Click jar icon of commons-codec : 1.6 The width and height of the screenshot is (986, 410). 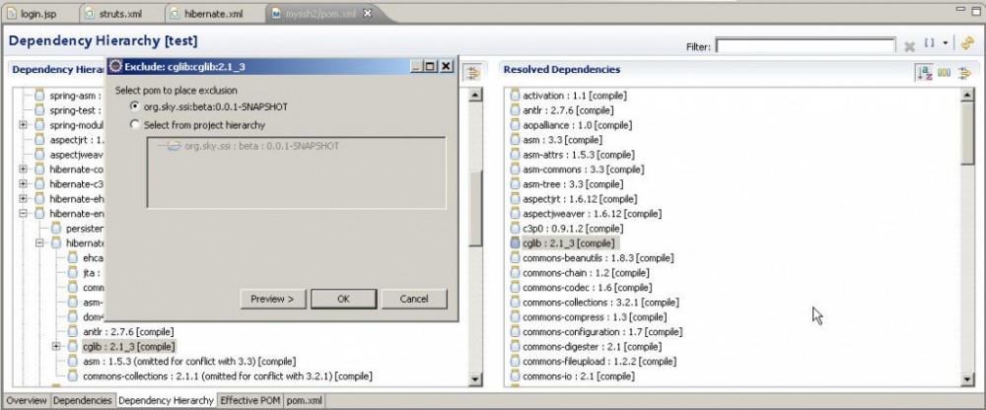[x=515, y=288]
